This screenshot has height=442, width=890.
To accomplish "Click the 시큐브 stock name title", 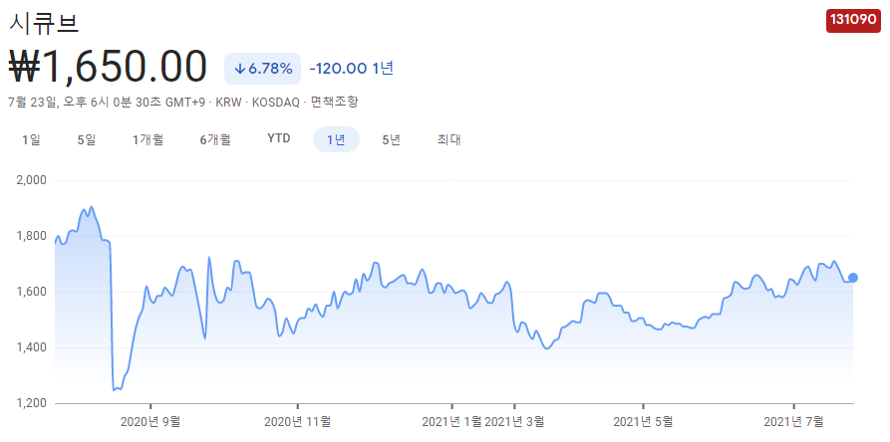I will click(44, 23).
